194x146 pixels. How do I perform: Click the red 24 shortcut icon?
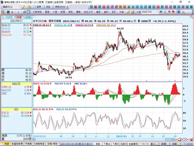click(158, 7)
